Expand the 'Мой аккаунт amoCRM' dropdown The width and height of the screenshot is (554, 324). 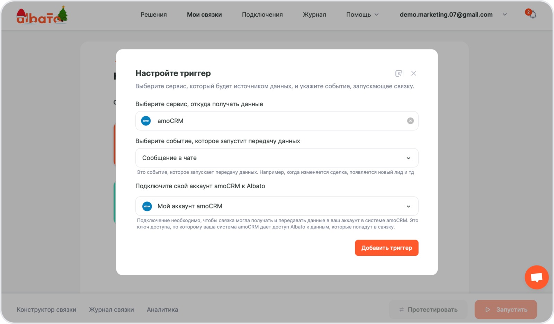pos(408,206)
